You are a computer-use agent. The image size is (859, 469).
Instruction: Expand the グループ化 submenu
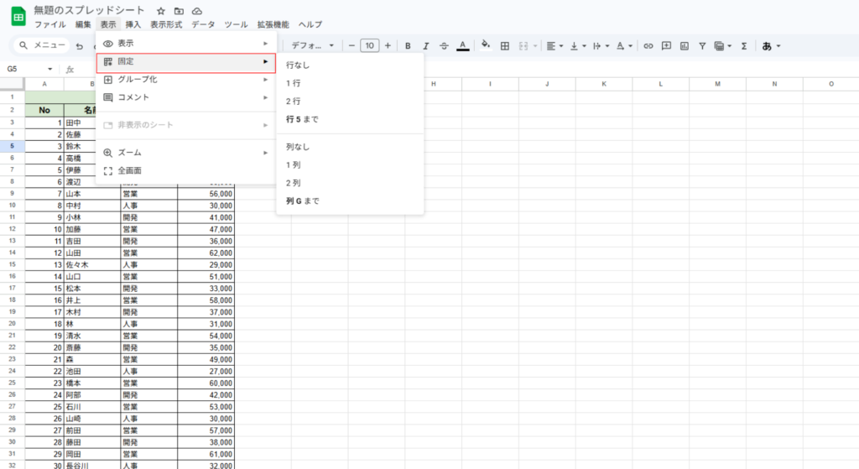click(185, 80)
